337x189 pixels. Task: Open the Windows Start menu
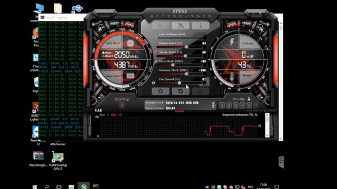pos(35,187)
